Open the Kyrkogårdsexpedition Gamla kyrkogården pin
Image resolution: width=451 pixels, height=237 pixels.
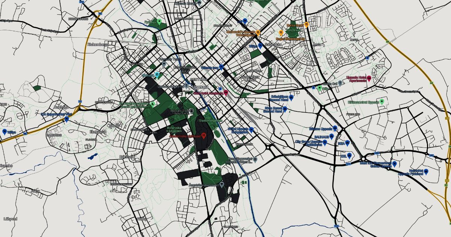pos(153,103)
